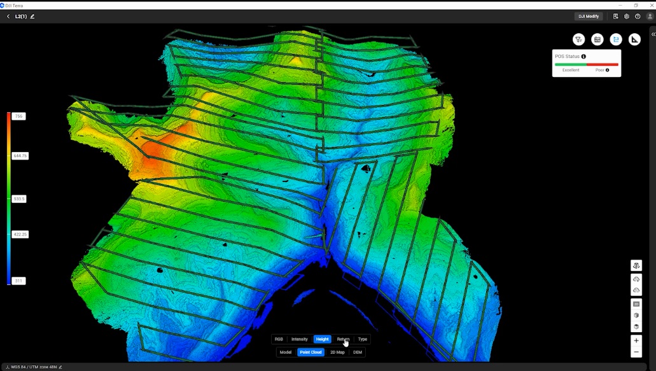
Task: Enable Intensity coloring mode
Action: (x=299, y=339)
